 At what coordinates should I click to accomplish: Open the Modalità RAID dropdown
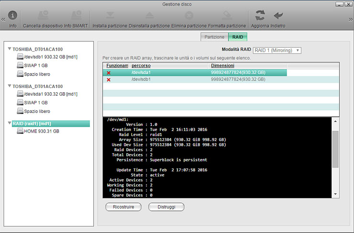277,50
